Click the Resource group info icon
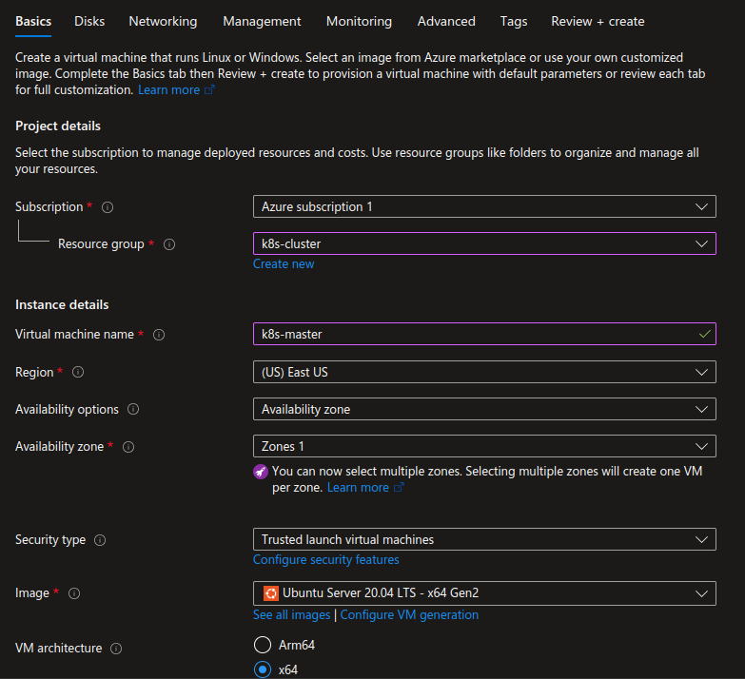 point(169,244)
